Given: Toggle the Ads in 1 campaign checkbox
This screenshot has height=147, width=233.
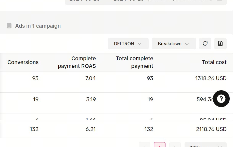Looking at the screenshot, I should pyautogui.click(x=9, y=26).
